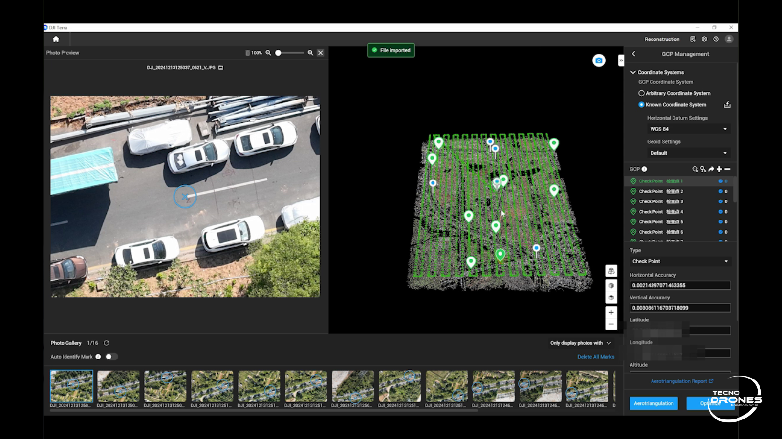This screenshot has width=782, height=439.
Task: Zoom out the photo preview magnifier
Action: [x=268, y=53]
